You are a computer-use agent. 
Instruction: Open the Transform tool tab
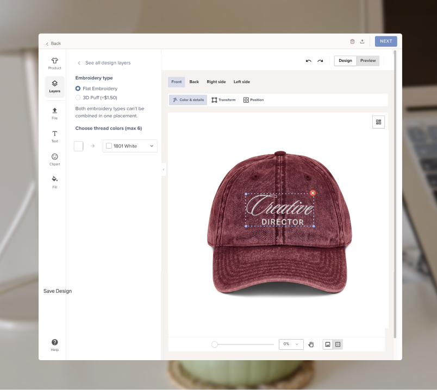pos(223,100)
